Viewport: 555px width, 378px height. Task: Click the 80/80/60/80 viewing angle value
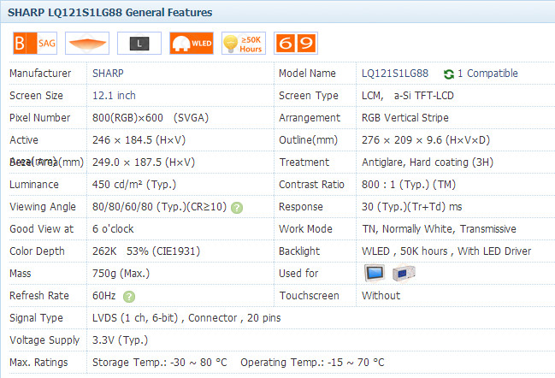pyautogui.click(x=159, y=207)
